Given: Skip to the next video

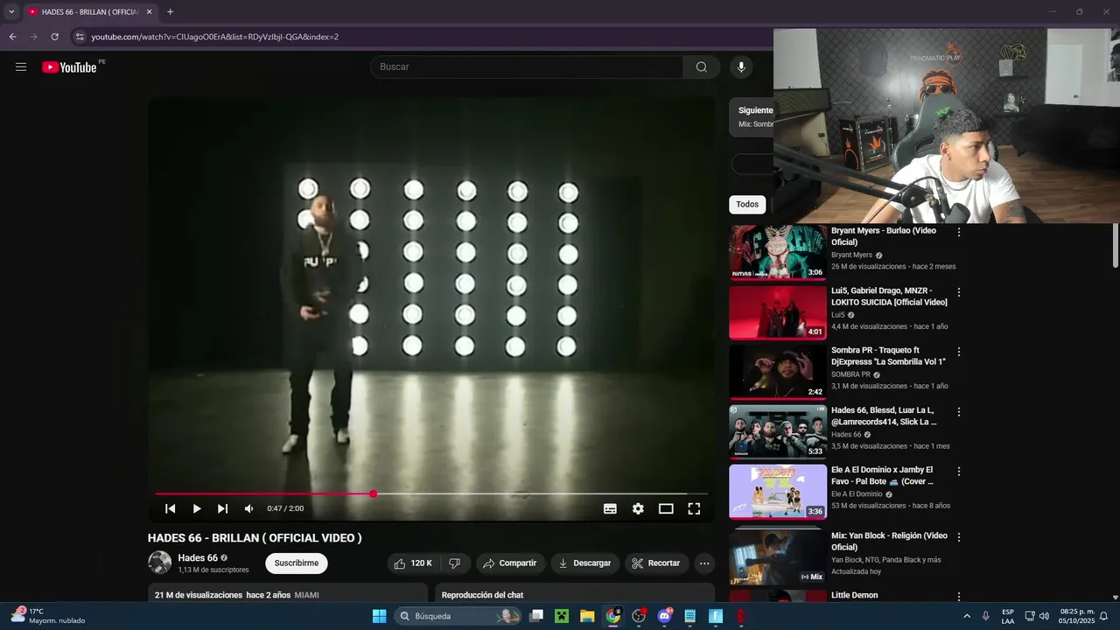Looking at the screenshot, I should point(222,508).
